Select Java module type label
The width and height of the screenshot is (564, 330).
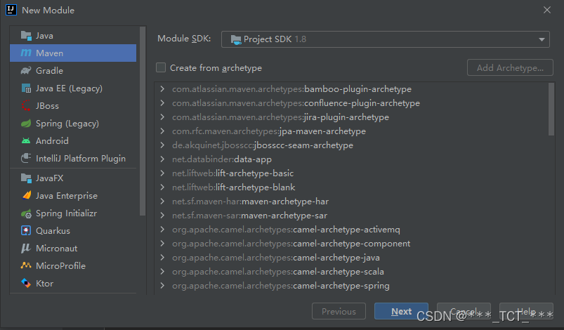coord(45,36)
